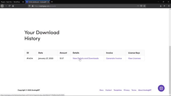Open the Templates footer link

point(118,90)
